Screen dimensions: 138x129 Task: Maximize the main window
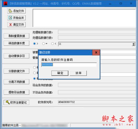tap(121, 4)
